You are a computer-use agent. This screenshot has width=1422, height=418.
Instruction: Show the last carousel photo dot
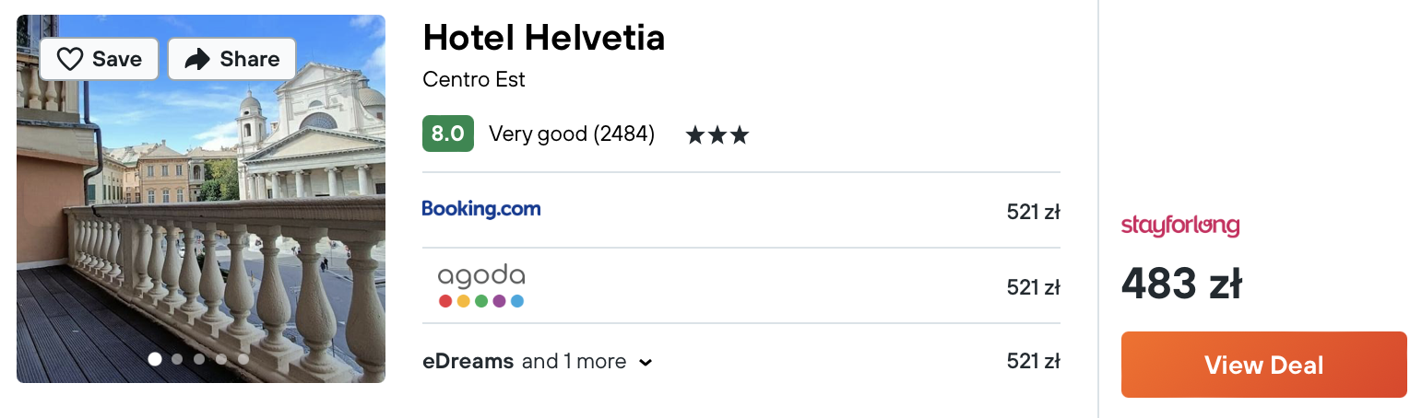tap(243, 359)
